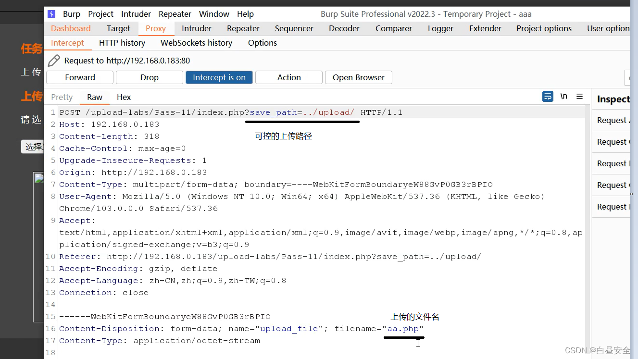This screenshot has width=638, height=359.
Task: Select the Intercept sub-tab
Action: click(67, 43)
